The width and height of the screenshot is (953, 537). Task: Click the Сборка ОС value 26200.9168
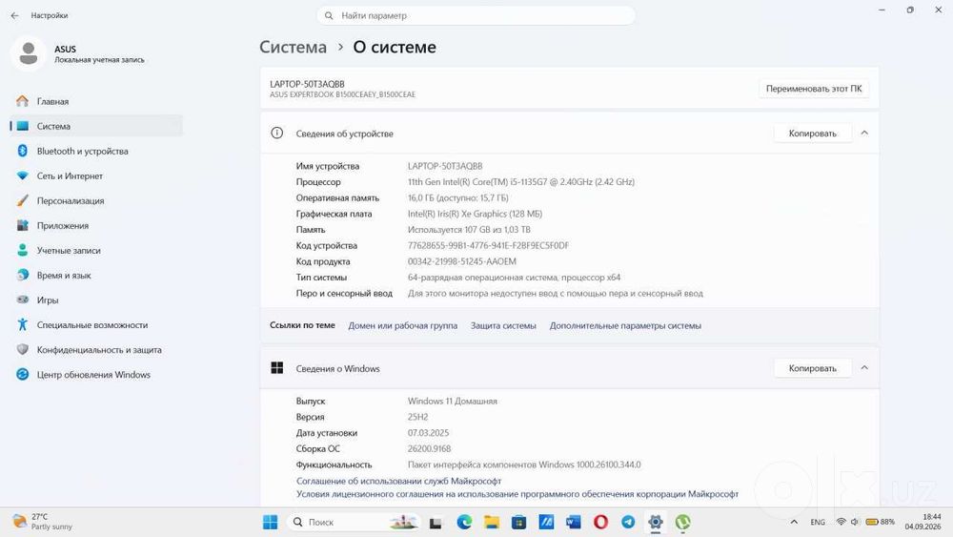[x=429, y=449]
